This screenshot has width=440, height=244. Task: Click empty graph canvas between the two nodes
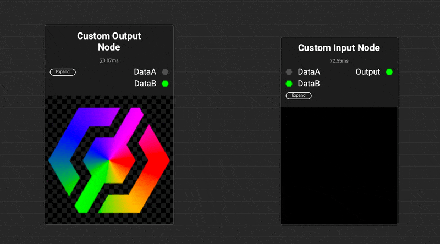point(227,137)
